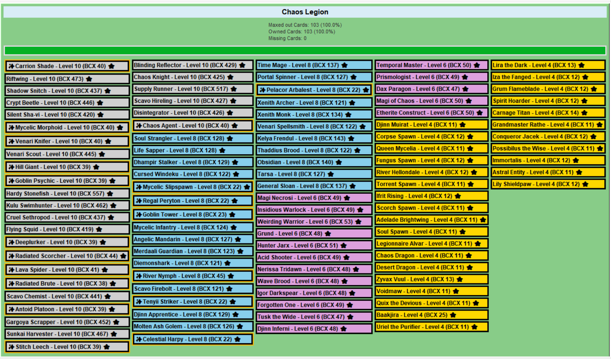Open the Hardy Stonefish card entry
The height and width of the screenshot is (359, 611).
[x=67, y=194]
